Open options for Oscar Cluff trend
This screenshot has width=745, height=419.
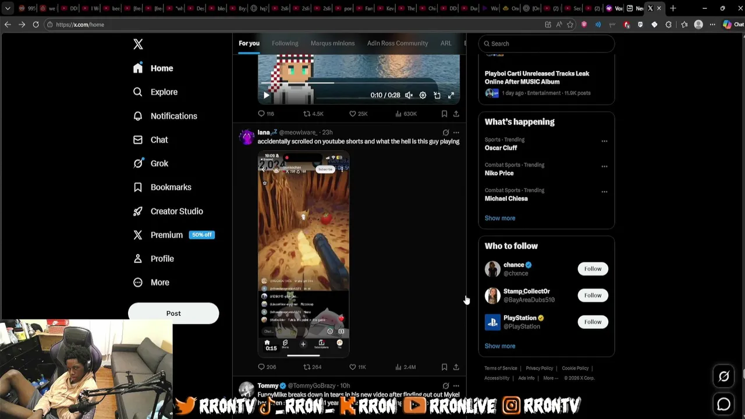(604, 141)
